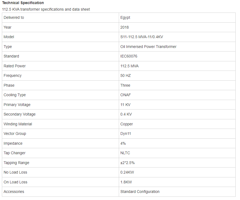The width and height of the screenshot is (240, 200).
Task: Click the Impedance 4% value
Action: point(123,143)
